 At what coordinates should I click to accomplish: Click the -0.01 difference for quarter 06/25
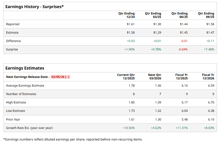(x=184, y=41)
